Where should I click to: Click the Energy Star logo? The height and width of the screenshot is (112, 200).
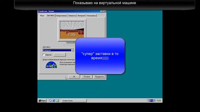click(51, 65)
